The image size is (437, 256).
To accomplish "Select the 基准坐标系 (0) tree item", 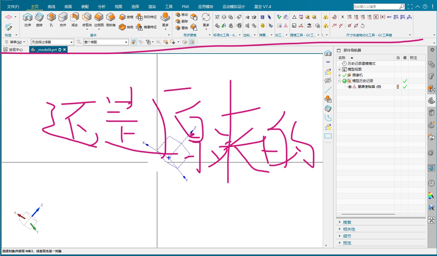I will [369, 87].
